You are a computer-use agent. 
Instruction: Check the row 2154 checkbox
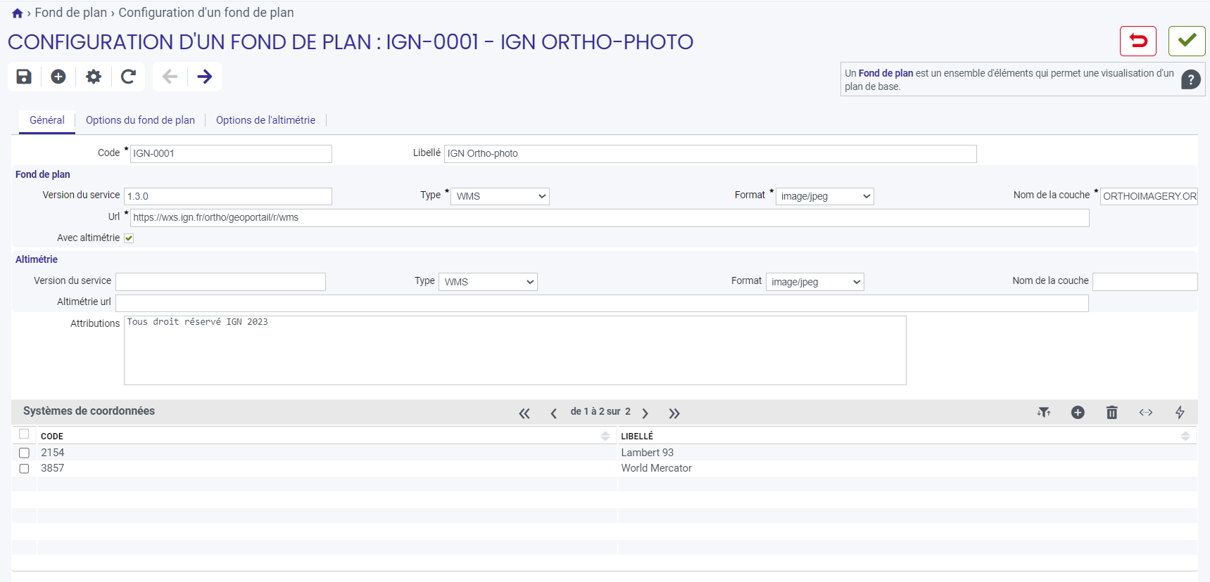click(x=24, y=453)
